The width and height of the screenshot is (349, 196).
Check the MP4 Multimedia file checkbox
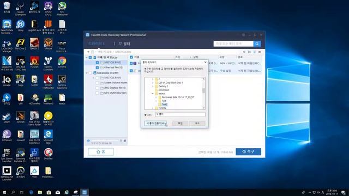coord(97,93)
